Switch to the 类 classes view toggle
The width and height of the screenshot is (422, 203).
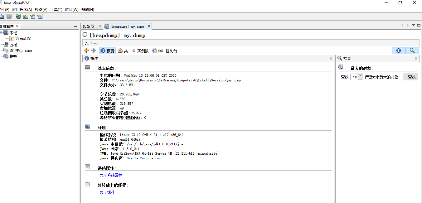point(123,50)
